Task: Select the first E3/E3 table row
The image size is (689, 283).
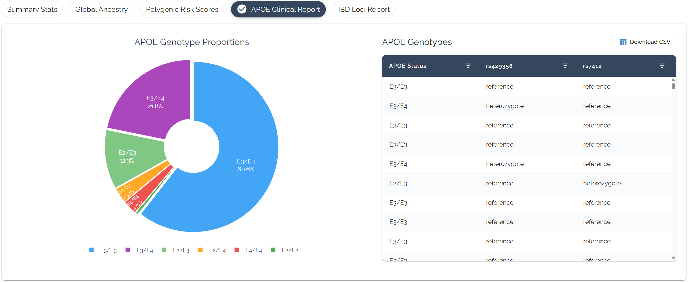Action: (527, 86)
